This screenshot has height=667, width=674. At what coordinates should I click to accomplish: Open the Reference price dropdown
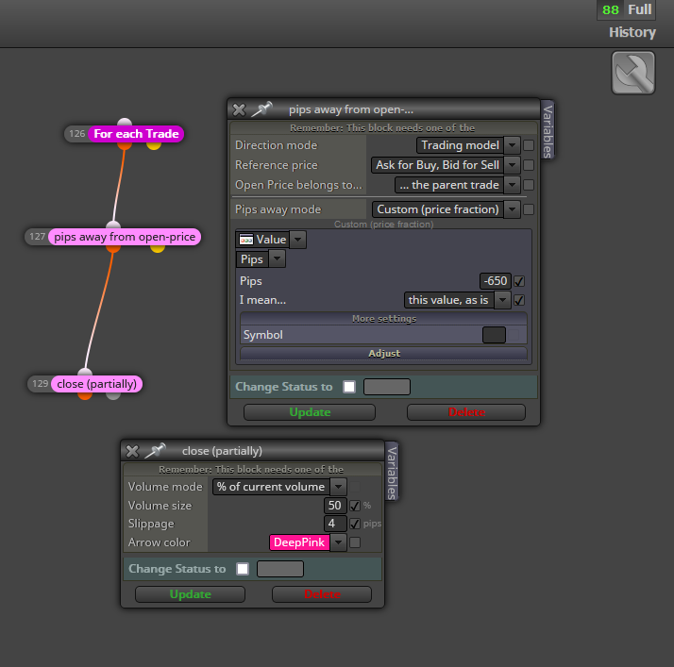point(512,165)
